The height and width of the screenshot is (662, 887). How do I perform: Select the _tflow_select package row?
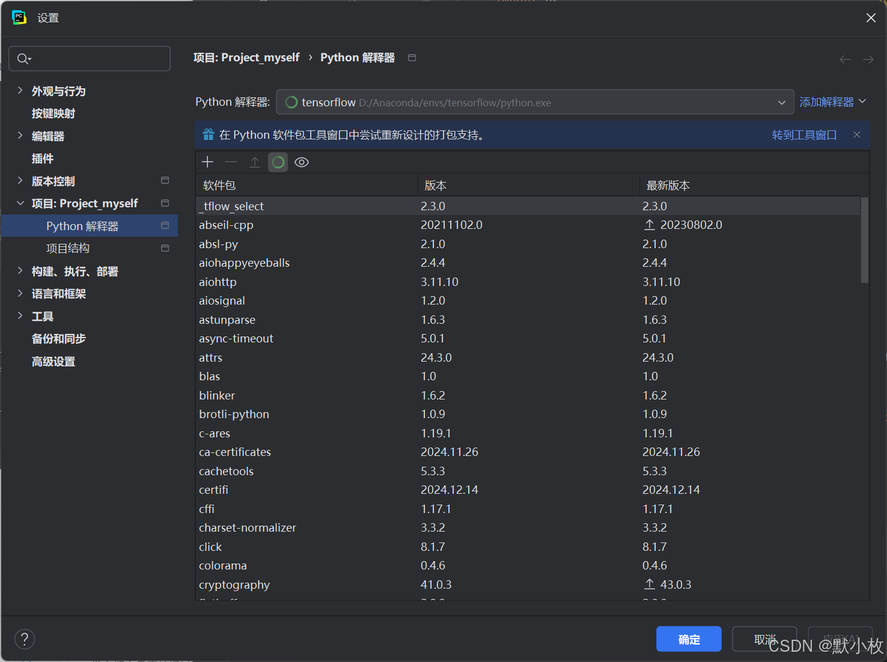pos(528,206)
